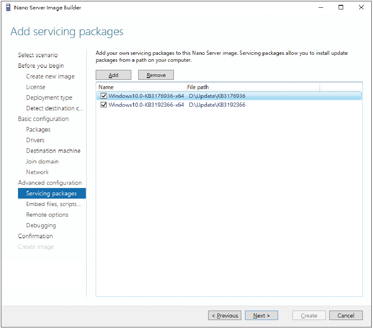This screenshot has height=329, width=373.
Task: Cancel the image builder wizard
Action: click(x=346, y=316)
